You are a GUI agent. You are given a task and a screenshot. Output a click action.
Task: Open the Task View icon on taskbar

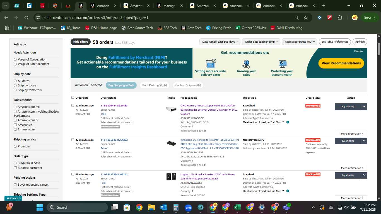(115, 207)
